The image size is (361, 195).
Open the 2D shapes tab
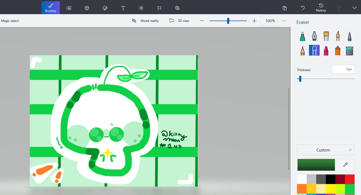(x=69, y=8)
